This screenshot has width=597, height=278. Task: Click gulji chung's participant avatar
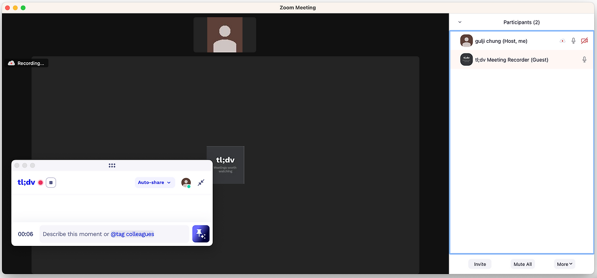(466, 41)
